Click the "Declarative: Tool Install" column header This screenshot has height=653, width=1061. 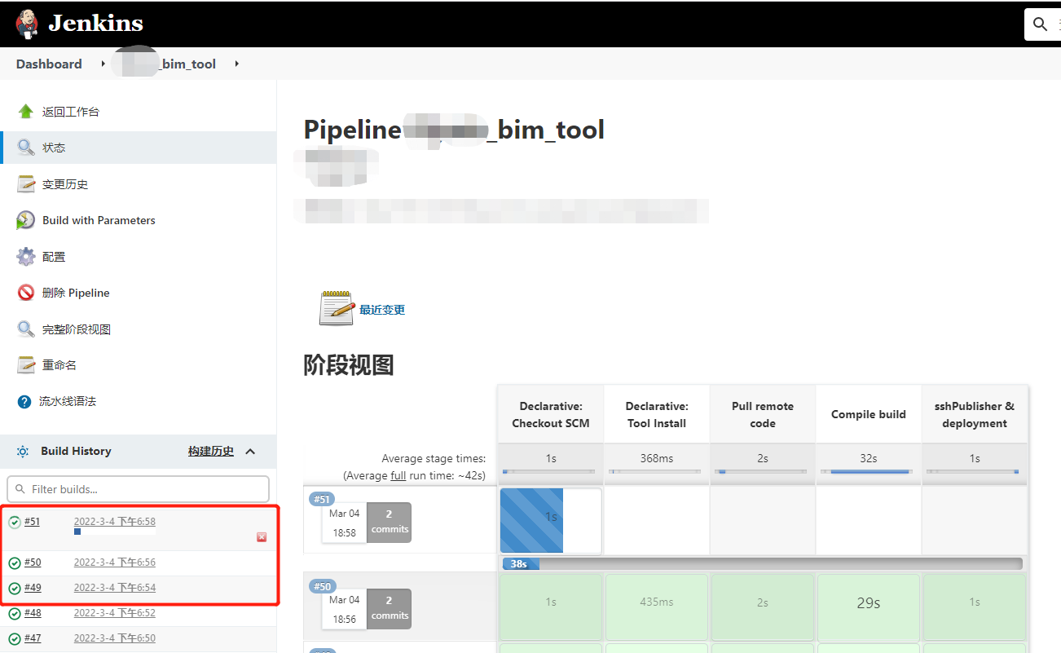(657, 414)
